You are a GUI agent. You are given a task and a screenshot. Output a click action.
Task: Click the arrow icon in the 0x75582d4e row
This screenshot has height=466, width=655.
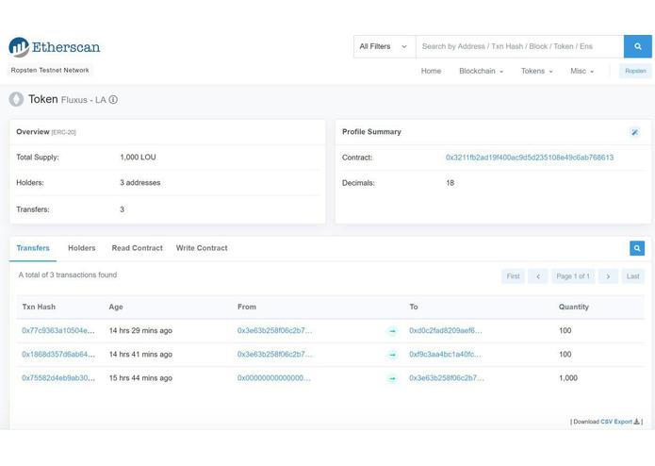pyautogui.click(x=392, y=378)
